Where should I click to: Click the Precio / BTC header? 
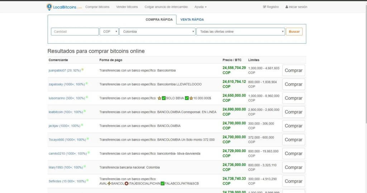232,60
